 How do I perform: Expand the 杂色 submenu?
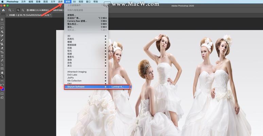pyautogui.click(x=86, y=63)
